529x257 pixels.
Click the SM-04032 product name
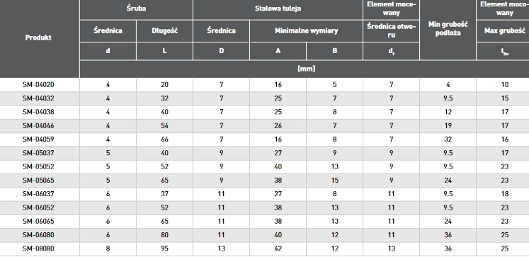tap(38, 98)
